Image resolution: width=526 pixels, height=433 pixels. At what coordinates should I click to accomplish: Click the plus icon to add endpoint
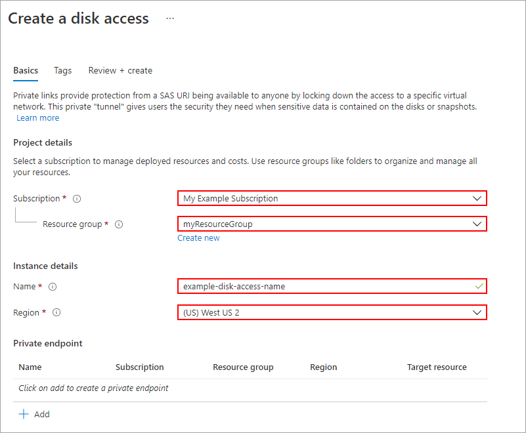point(24,414)
